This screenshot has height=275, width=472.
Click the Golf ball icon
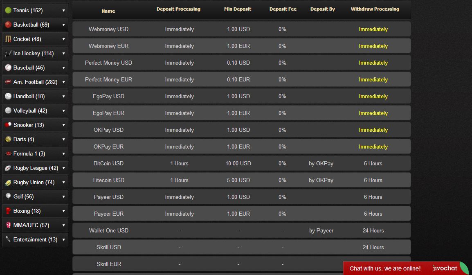click(x=8, y=196)
